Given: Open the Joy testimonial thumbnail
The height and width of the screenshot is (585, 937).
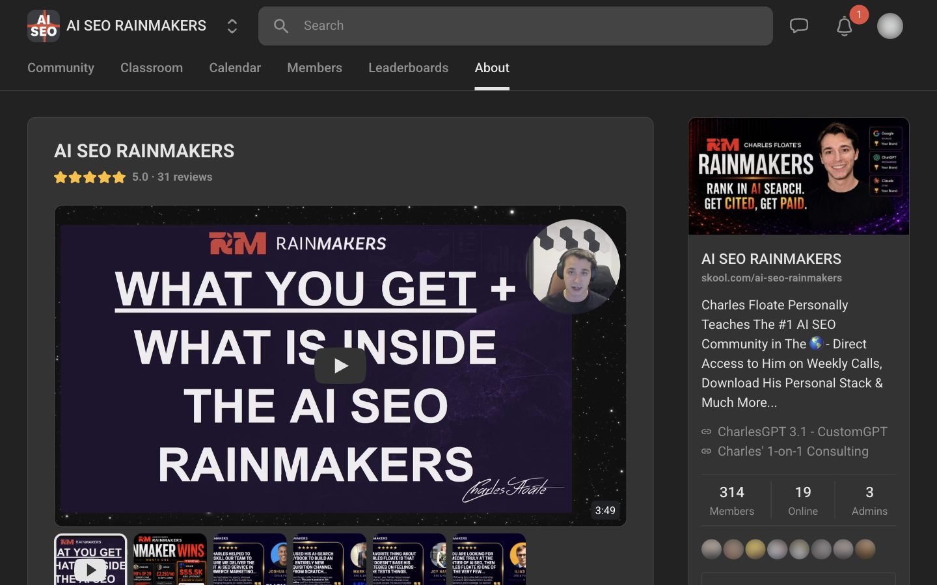Looking at the screenshot, I should click(409, 560).
